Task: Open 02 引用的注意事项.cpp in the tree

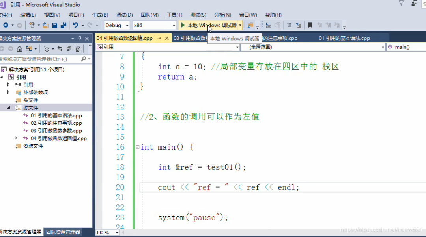Action: 56,123
